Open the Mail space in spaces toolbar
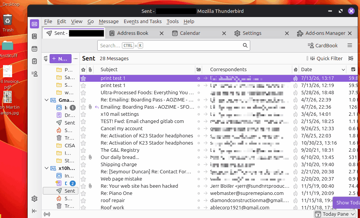 click(34, 24)
